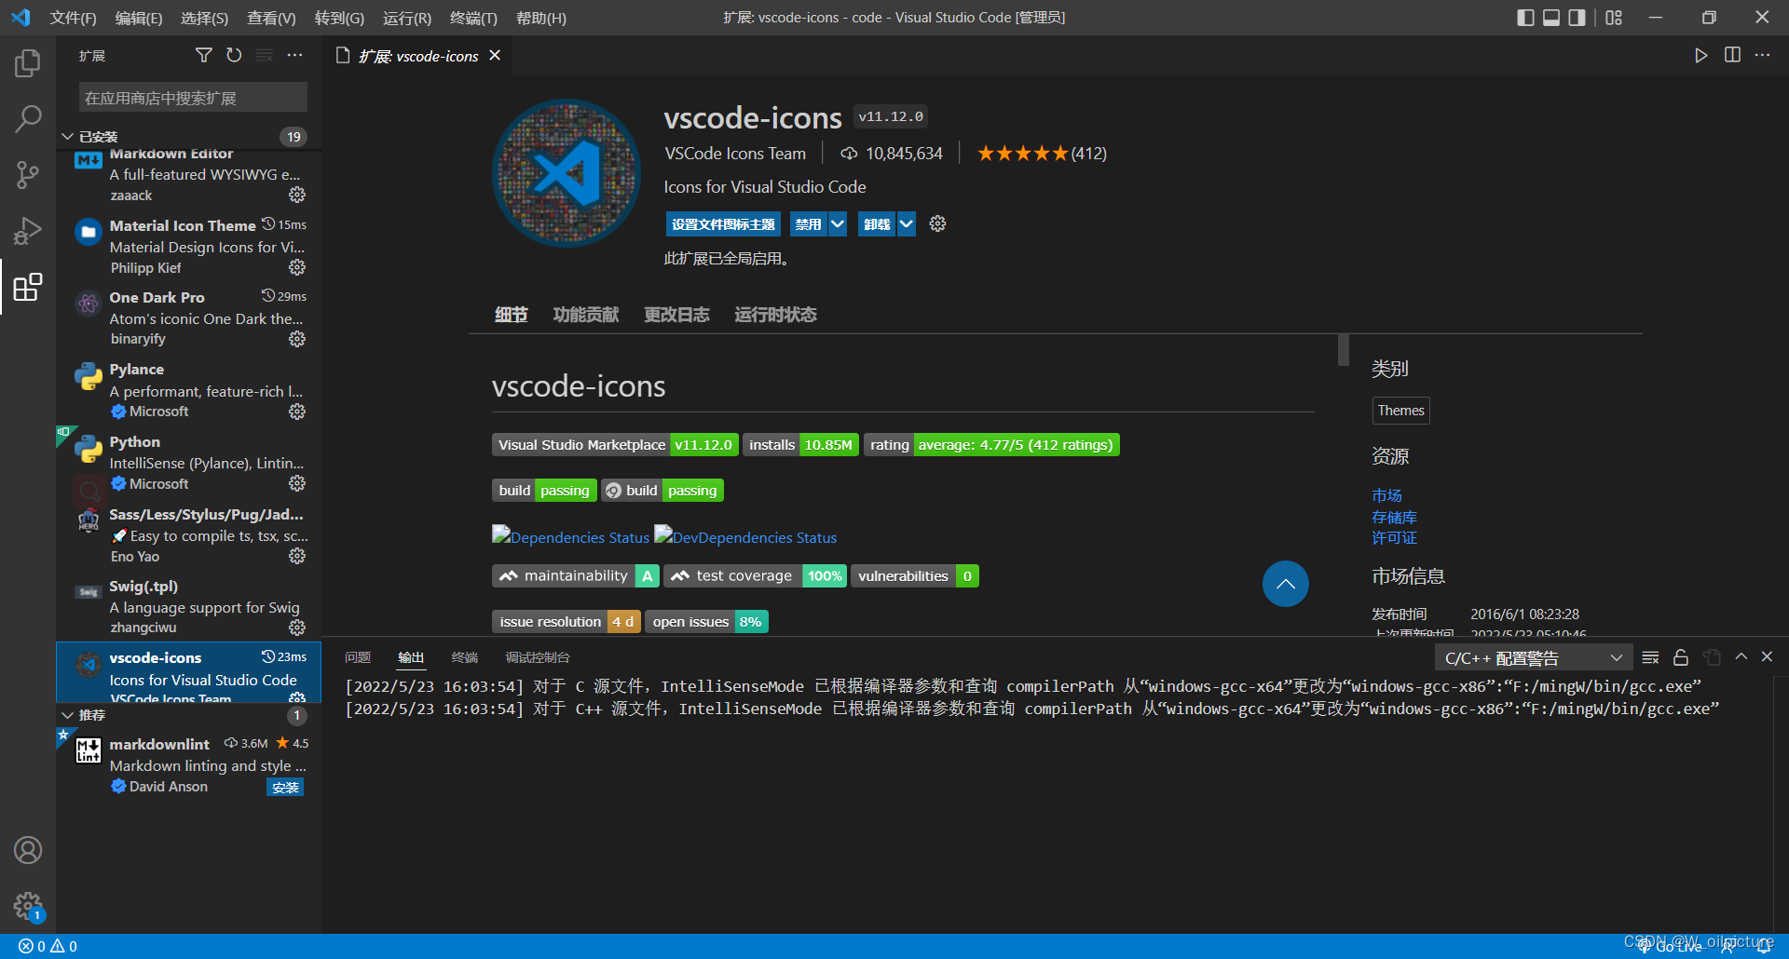Image resolution: width=1789 pixels, height=959 pixels.
Task: Customize layout icon in title bar
Action: [1614, 18]
